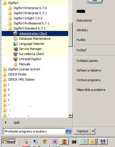
Task: Open Nápověda a podpora
Action: [x=91, y=90]
